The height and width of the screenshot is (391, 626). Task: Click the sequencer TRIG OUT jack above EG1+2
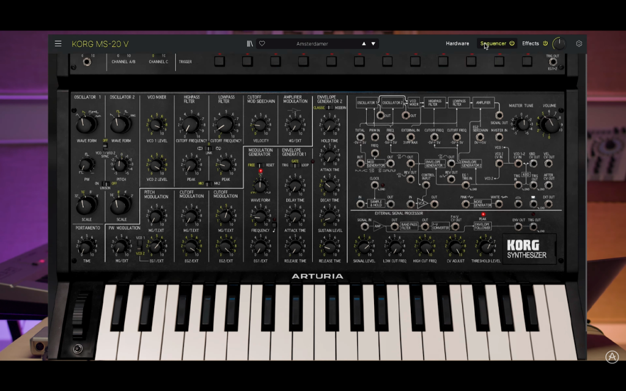tap(553, 62)
